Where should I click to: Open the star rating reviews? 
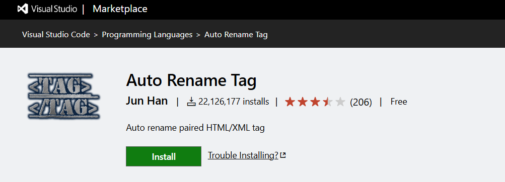click(315, 102)
